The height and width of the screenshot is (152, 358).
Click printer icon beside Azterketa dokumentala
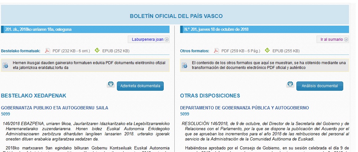tap(111, 84)
